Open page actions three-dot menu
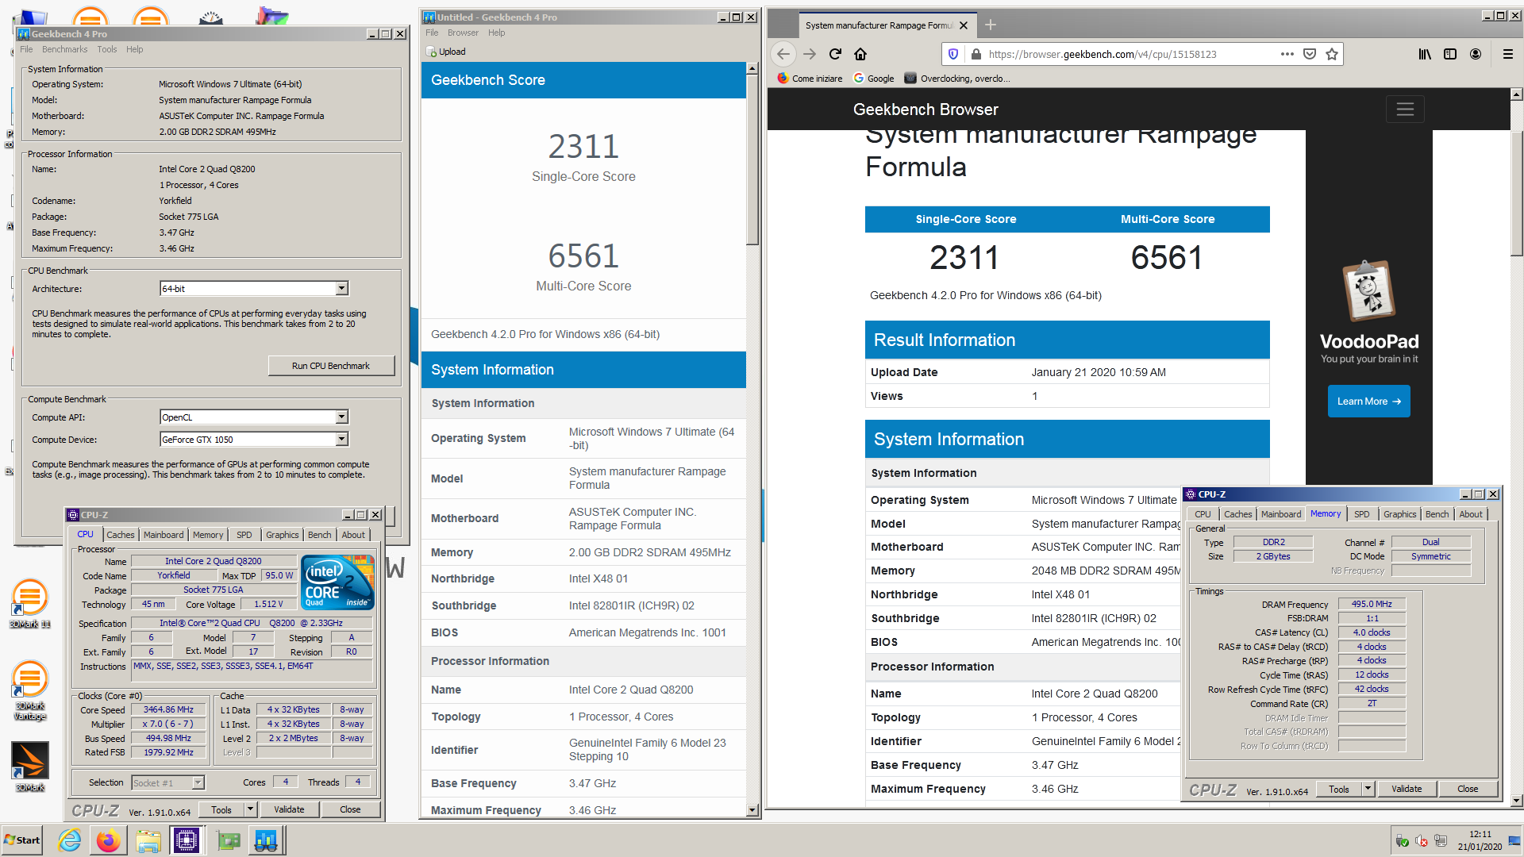Viewport: 1524px width, 857px height. tap(1287, 54)
